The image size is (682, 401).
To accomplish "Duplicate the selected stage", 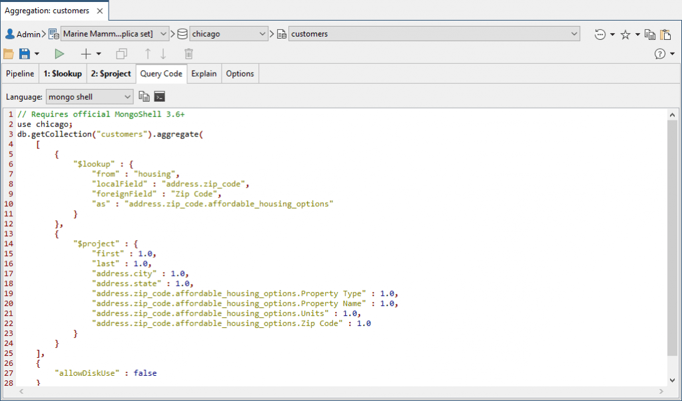I will point(121,53).
